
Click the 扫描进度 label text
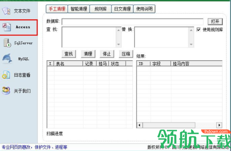click(x=54, y=133)
